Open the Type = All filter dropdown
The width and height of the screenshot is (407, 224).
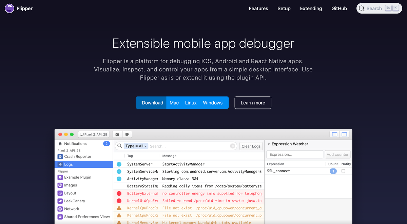136,146
